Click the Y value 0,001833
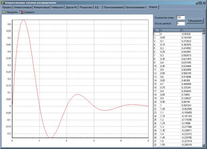Image resolution: width=207 pixels, height=149 pixels. (191, 105)
